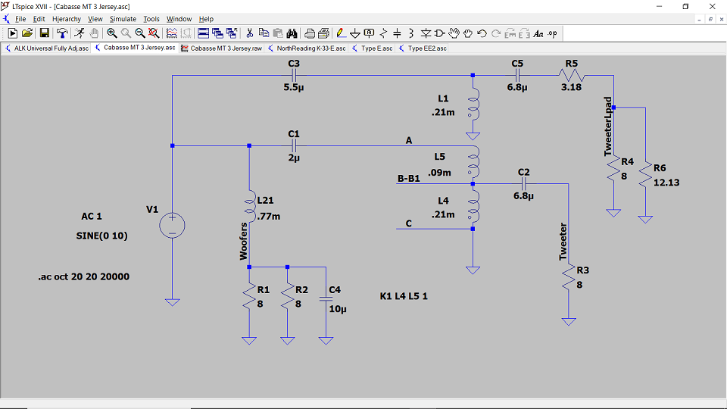Select the Zoom Out magnifier tool
This screenshot has height=409, width=727.
pos(139,33)
